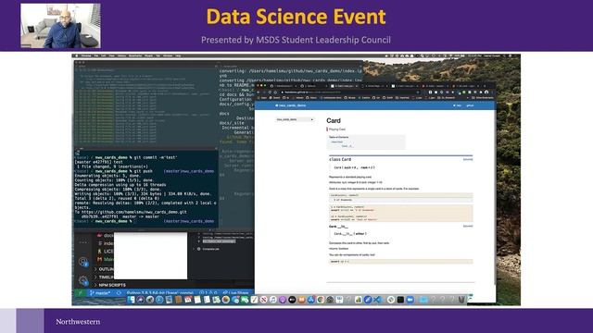Click the presenter webcam thumbnail
This screenshot has height=333, width=593.
[x=60, y=26]
